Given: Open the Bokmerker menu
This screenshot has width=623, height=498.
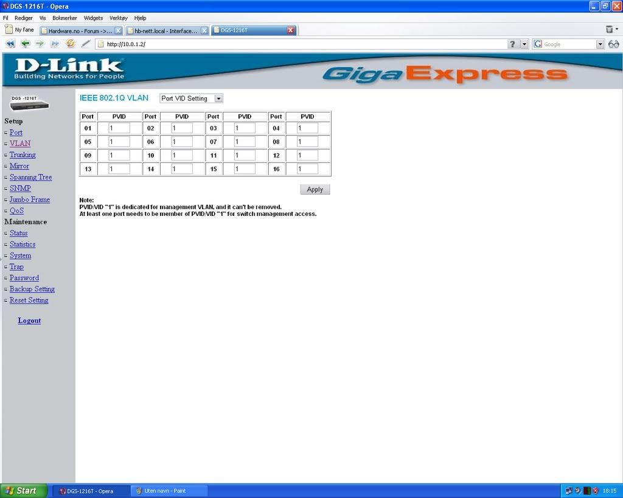Looking at the screenshot, I should 64,18.
